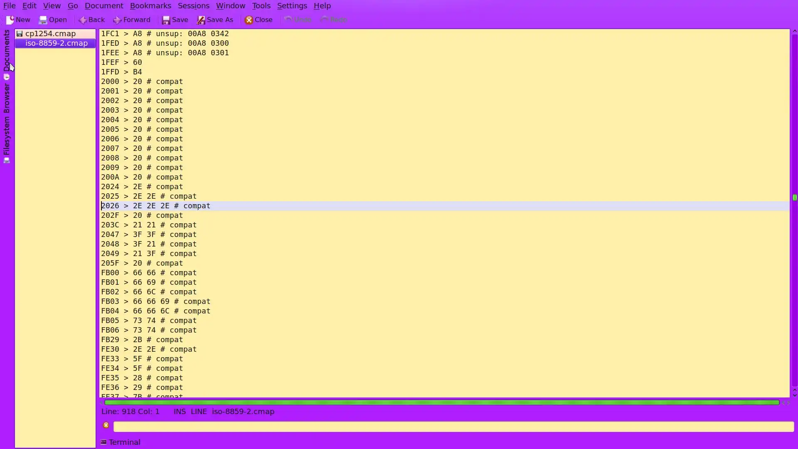Click the Open file toolbar icon
Image resolution: width=798 pixels, height=449 pixels.
pyautogui.click(x=43, y=20)
